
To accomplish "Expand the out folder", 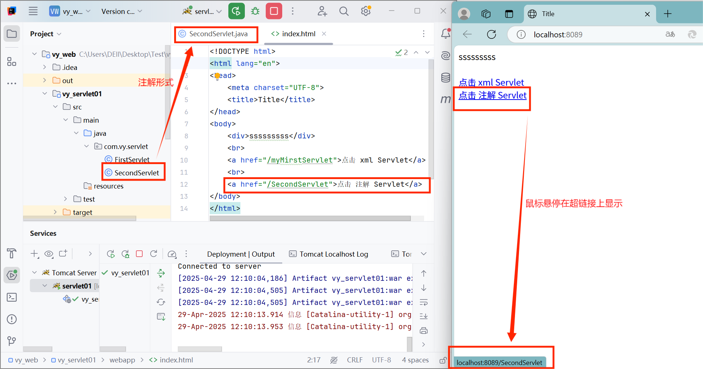I will click(x=44, y=80).
